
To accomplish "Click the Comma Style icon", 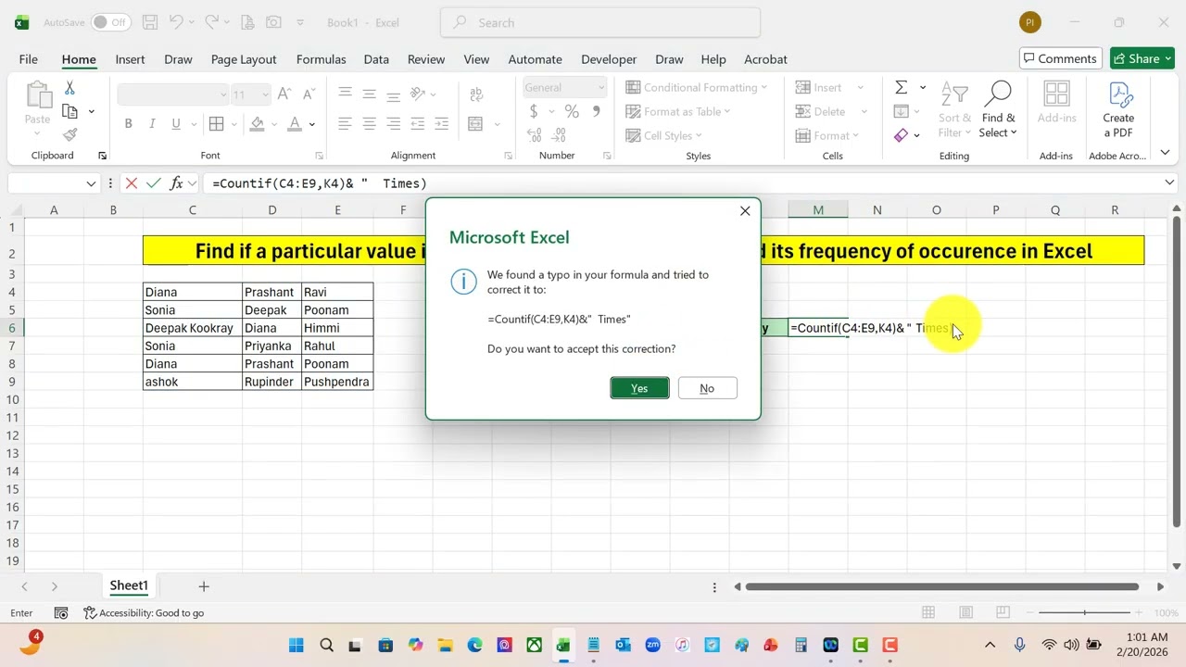I will (596, 112).
